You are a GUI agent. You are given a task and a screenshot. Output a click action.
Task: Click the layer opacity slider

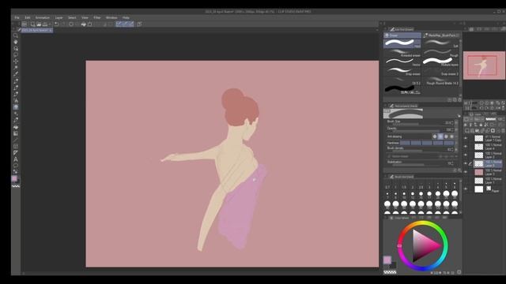point(490,119)
